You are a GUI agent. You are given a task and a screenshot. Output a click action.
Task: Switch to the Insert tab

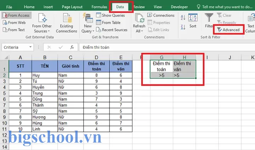tap(48, 7)
